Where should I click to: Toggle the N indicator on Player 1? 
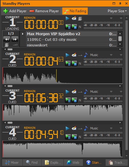80,27
